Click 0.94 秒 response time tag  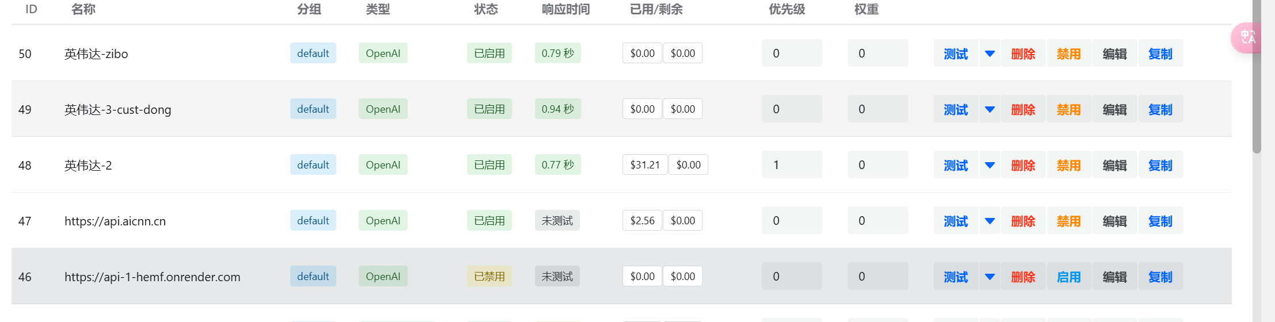tap(557, 109)
